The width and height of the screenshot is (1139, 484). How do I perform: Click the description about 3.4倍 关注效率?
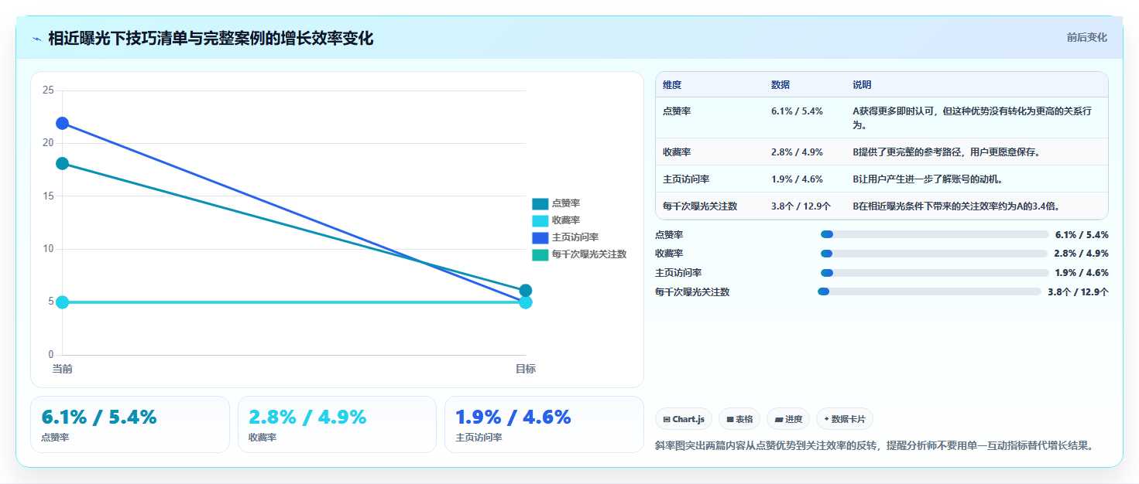[x=956, y=206]
